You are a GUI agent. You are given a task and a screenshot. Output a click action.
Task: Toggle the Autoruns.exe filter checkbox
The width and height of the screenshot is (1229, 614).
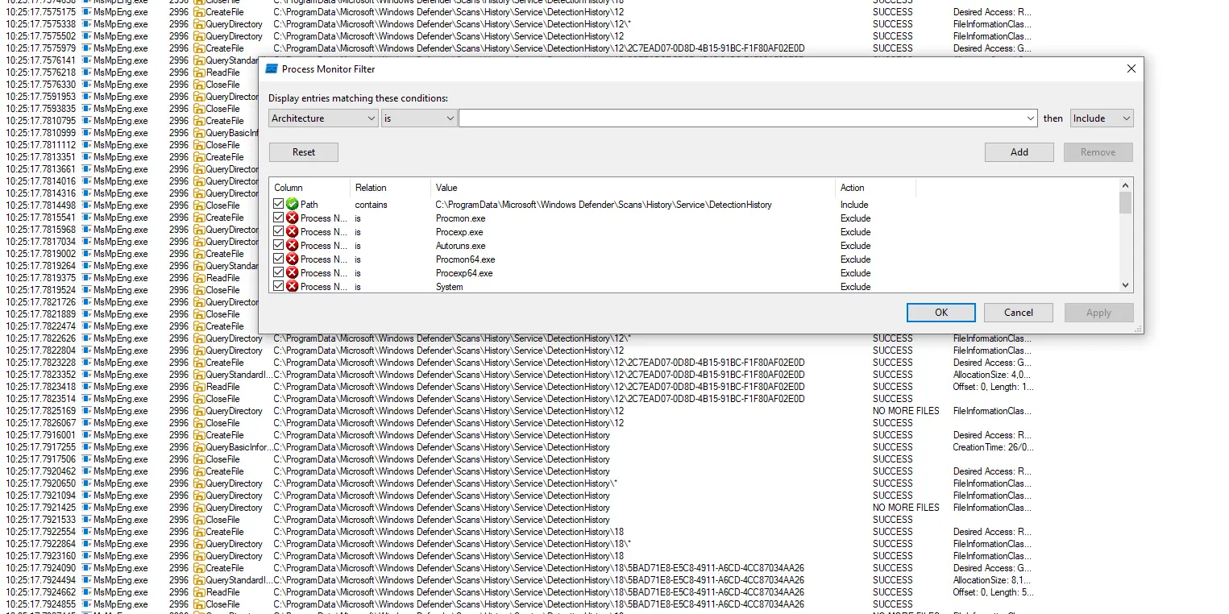pyautogui.click(x=279, y=246)
